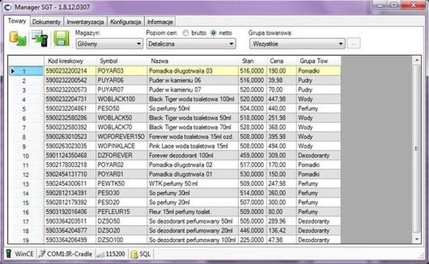
Task: Click the WinCE device status icon
Action: click(x=10, y=254)
